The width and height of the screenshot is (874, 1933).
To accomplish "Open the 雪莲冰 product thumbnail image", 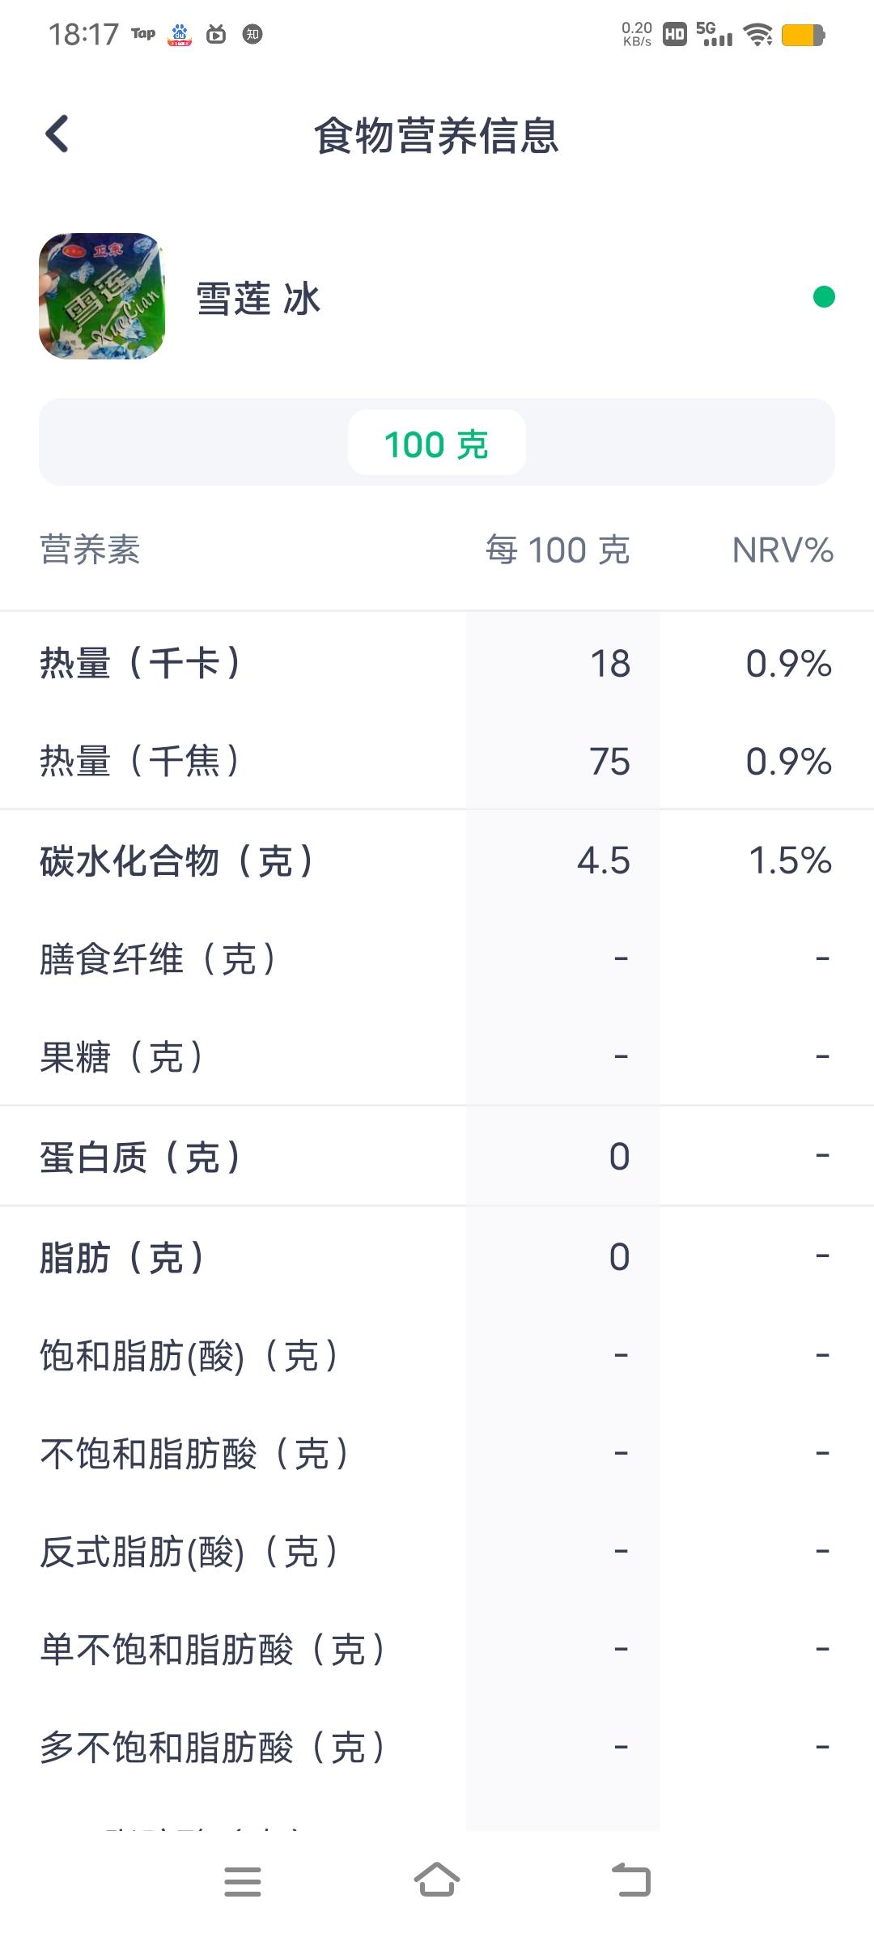I will pos(102,296).
